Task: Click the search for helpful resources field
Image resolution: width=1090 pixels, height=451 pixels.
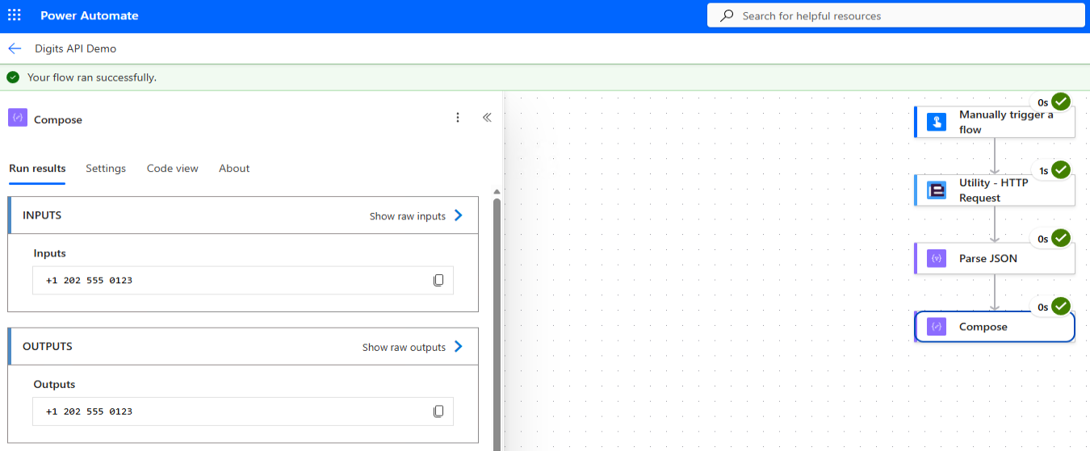Action: click(x=895, y=15)
